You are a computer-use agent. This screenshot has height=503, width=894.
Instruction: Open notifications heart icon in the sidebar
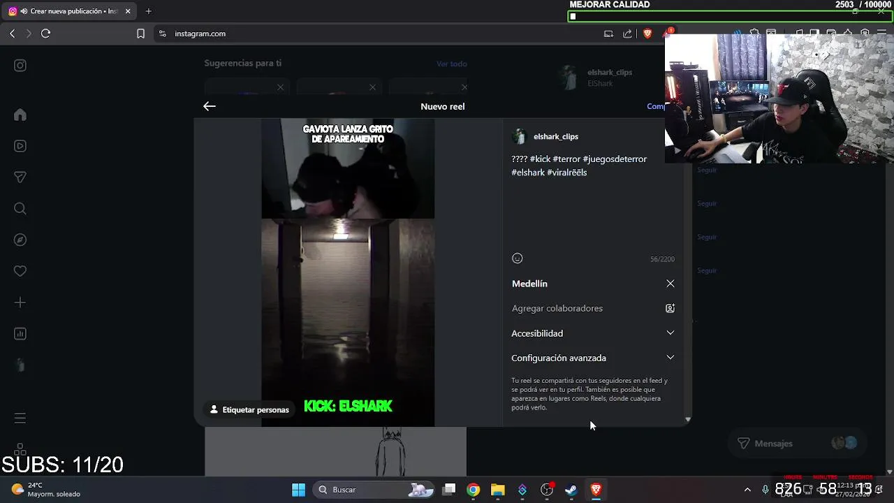(20, 271)
